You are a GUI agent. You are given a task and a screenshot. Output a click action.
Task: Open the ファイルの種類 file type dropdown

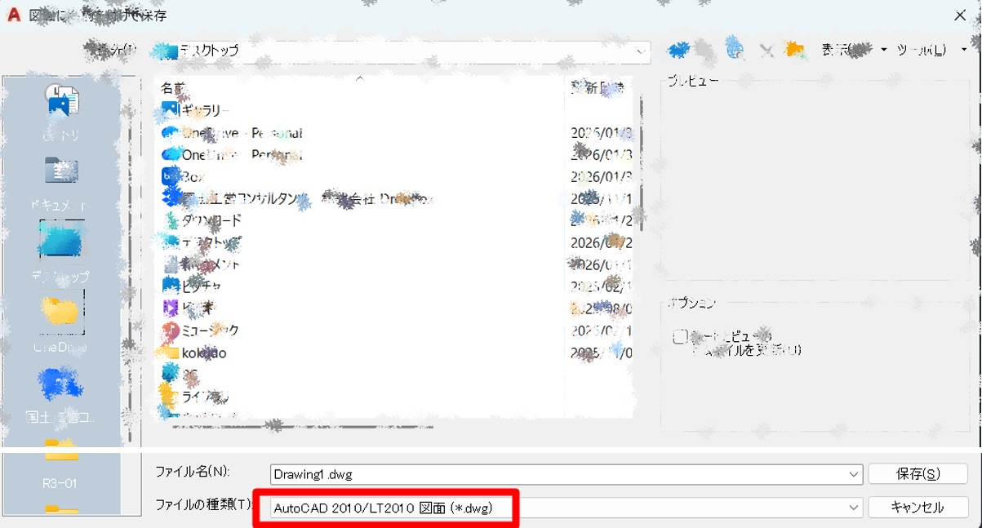point(854,508)
